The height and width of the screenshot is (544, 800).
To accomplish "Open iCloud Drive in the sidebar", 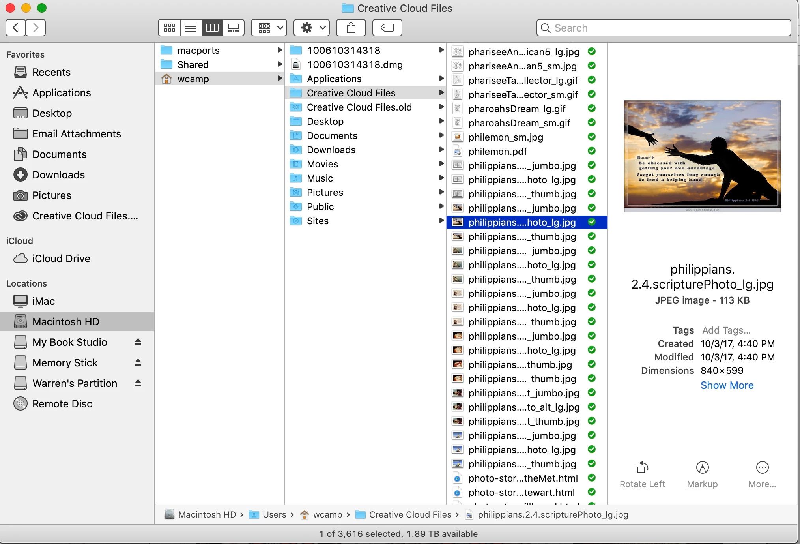I will click(x=61, y=259).
